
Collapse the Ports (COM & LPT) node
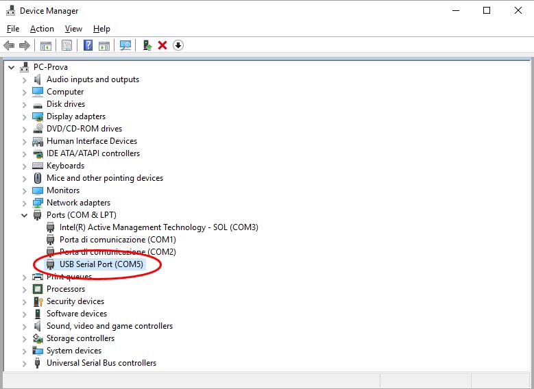(x=24, y=215)
